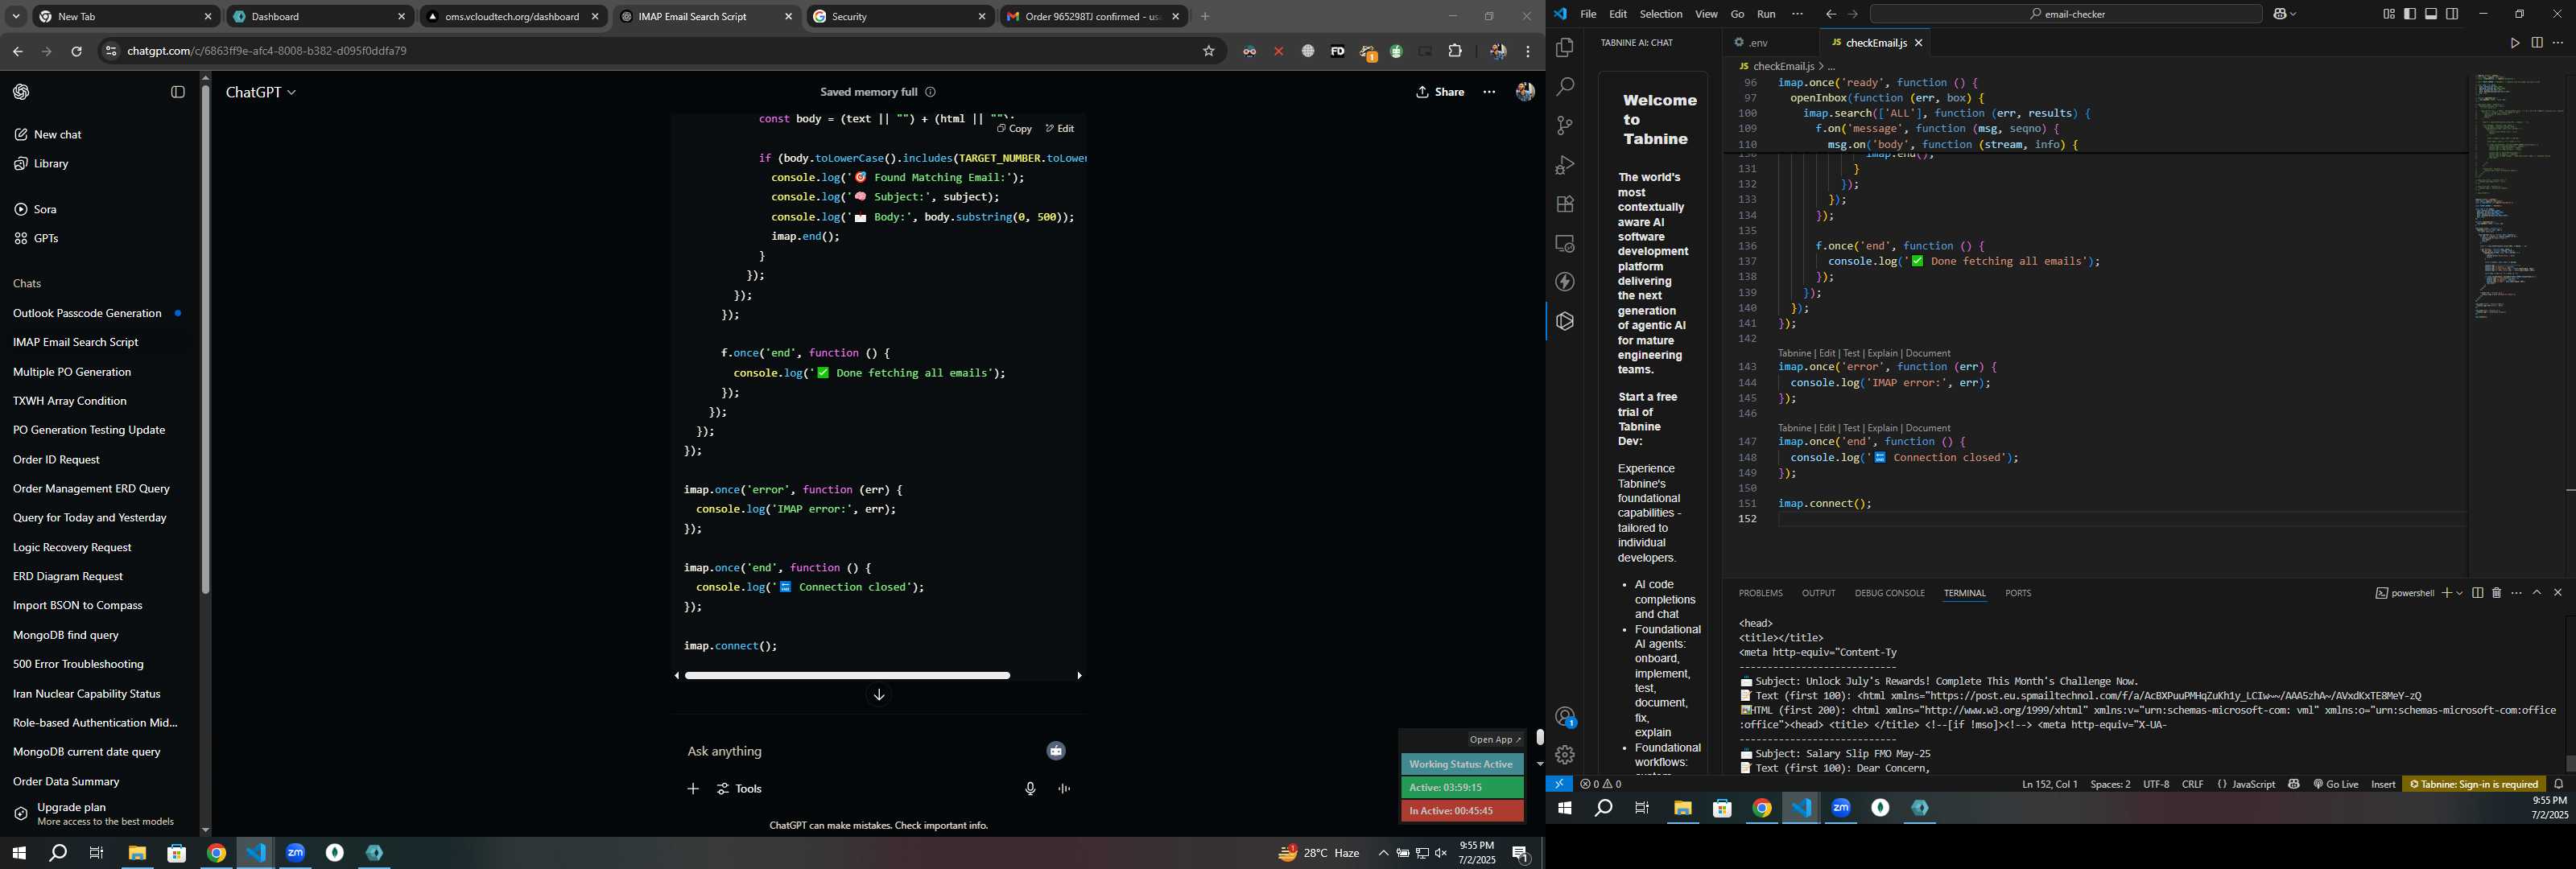Image resolution: width=2576 pixels, height=869 pixels.
Task: Open Chrome tab search dropdown
Action: pyautogui.click(x=16, y=16)
